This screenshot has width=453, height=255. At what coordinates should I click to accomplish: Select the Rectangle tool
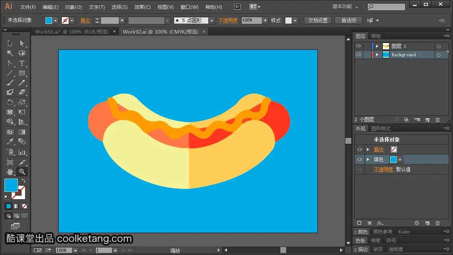pyautogui.click(x=22, y=73)
